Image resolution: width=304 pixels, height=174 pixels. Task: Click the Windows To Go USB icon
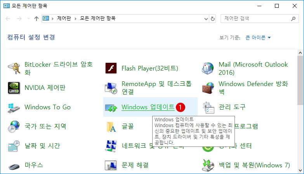[x=14, y=108]
